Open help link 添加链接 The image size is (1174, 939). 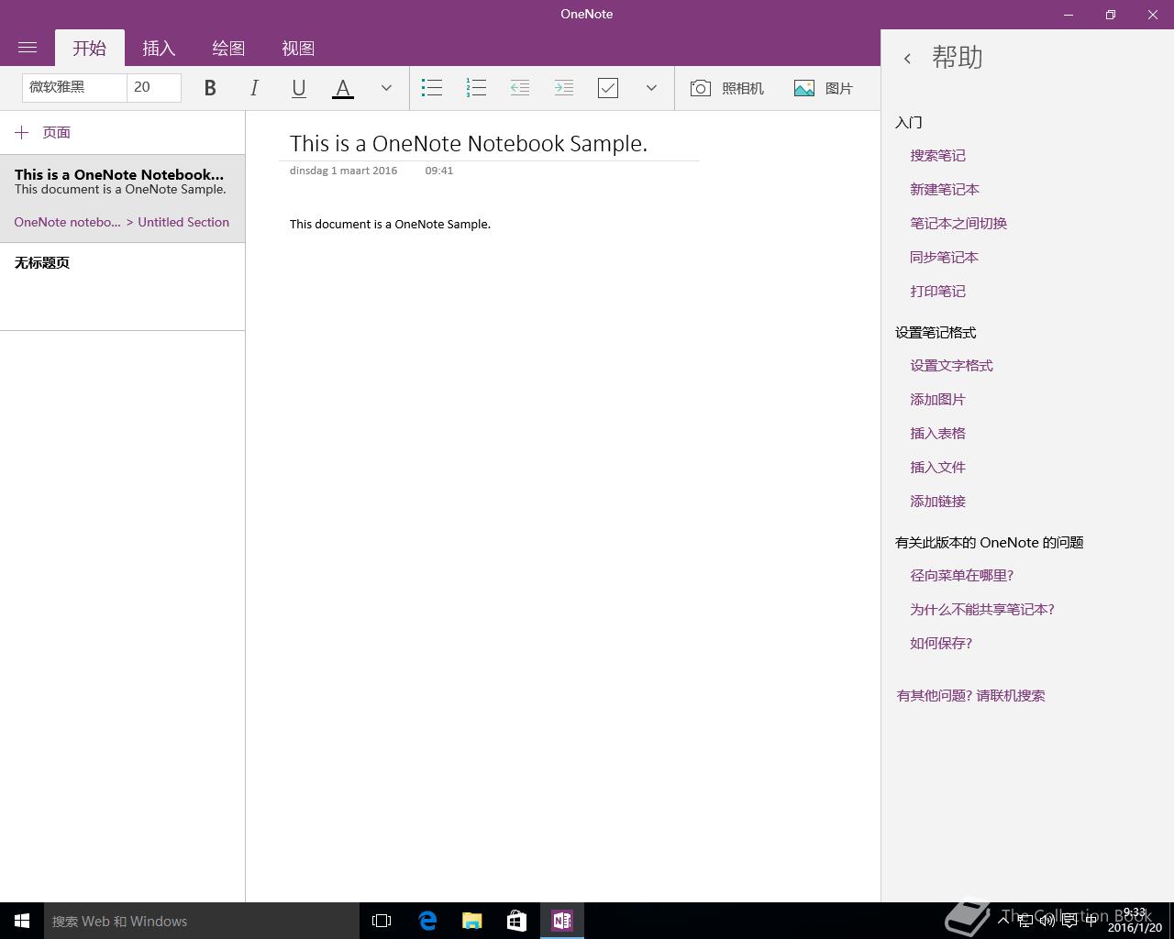pos(937,502)
